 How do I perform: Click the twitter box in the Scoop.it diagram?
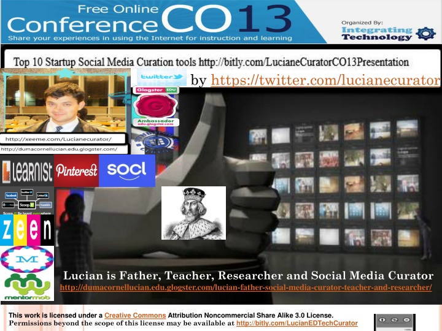point(27,192)
